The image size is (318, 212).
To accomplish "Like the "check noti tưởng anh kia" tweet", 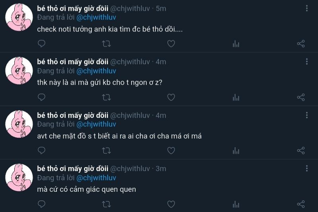I will point(171,44).
